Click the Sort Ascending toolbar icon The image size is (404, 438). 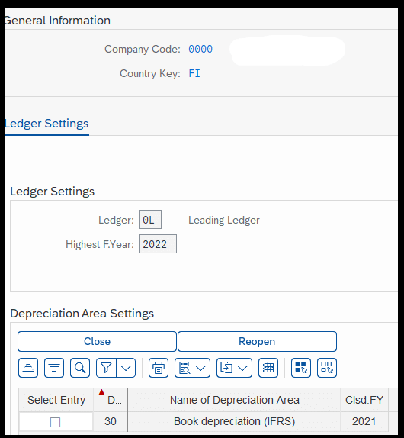tap(28, 368)
